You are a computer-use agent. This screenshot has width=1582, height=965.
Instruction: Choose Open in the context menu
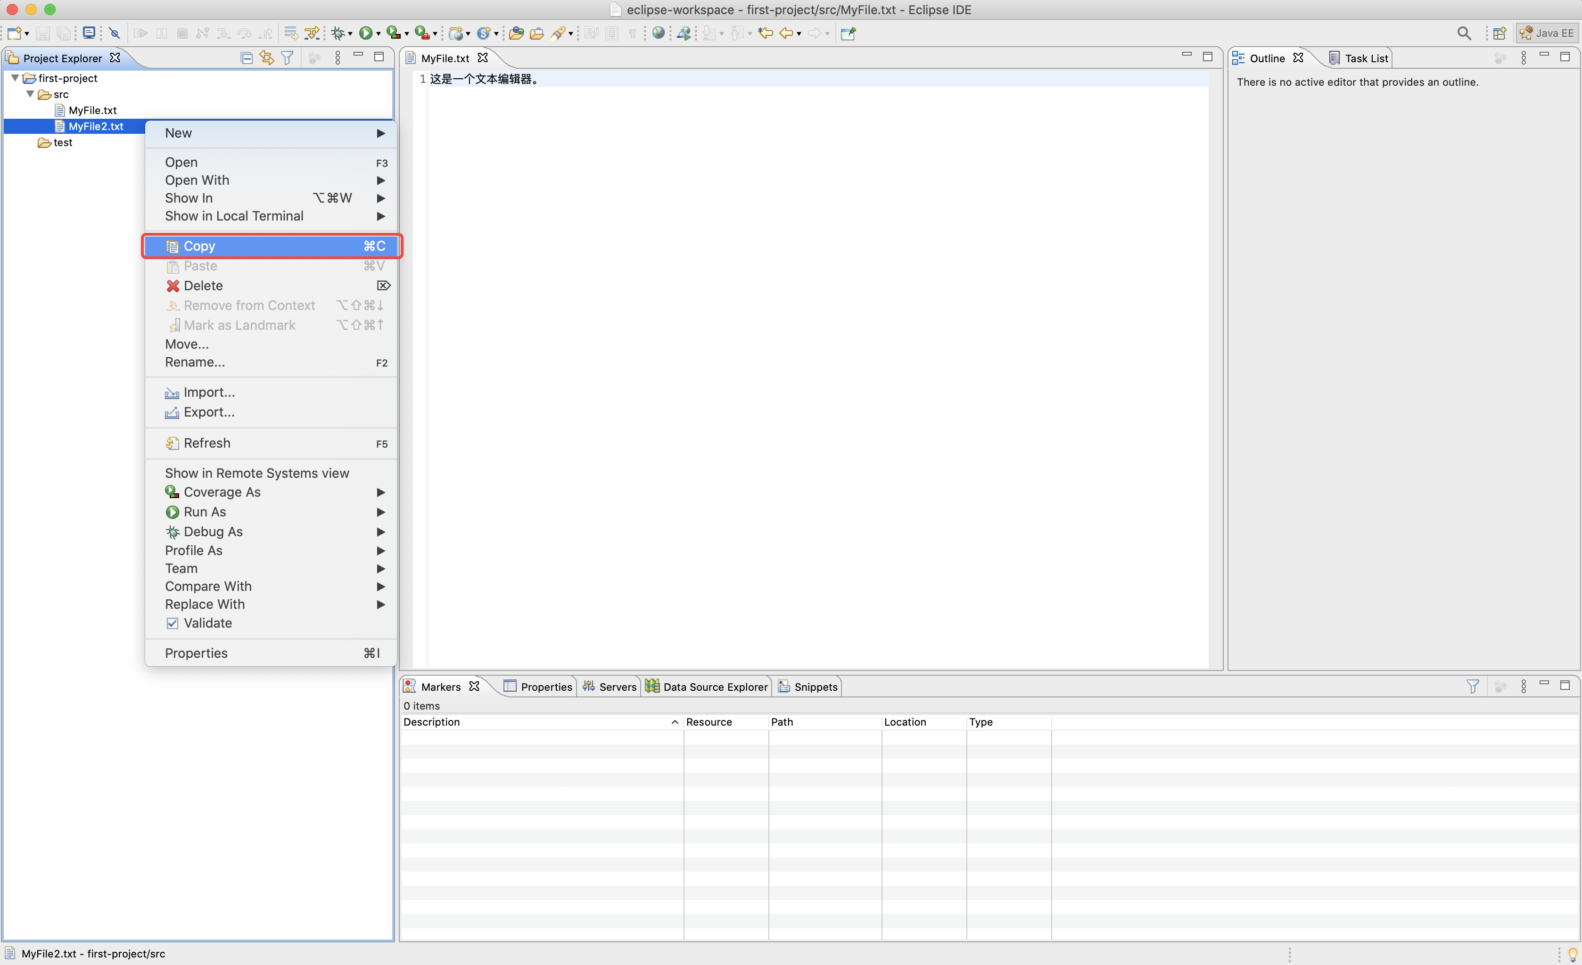coord(271,163)
